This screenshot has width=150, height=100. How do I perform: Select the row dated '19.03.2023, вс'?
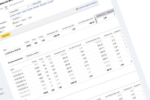click(x=25, y=95)
